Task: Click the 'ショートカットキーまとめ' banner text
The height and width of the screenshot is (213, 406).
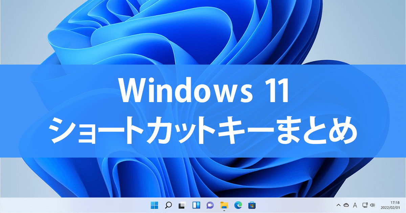Action: [203, 131]
